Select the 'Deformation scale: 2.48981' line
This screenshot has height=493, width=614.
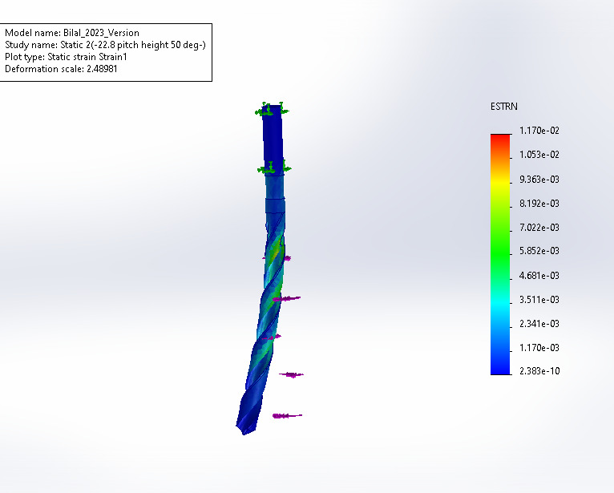[x=61, y=69]
